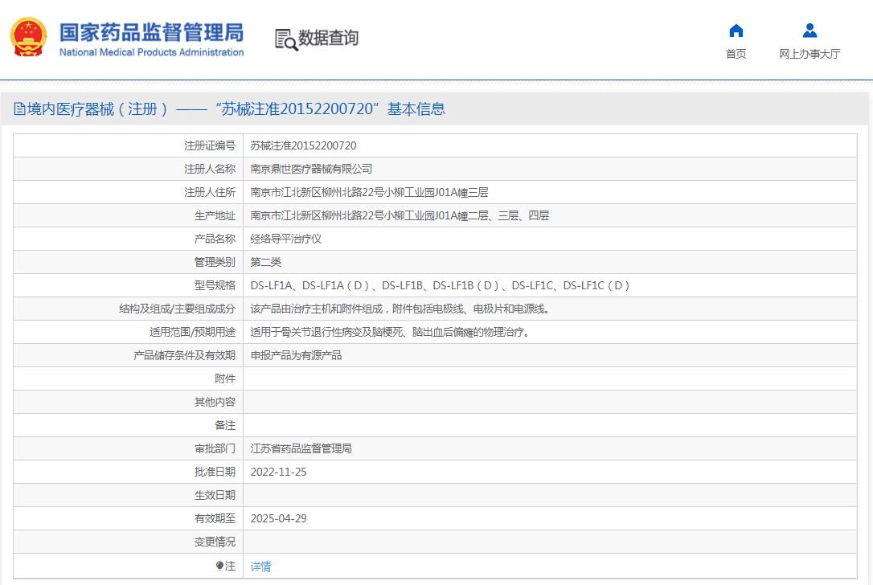Click the 附件 row label
Viewport: 873px width, 585px height.
click(225, 379)
